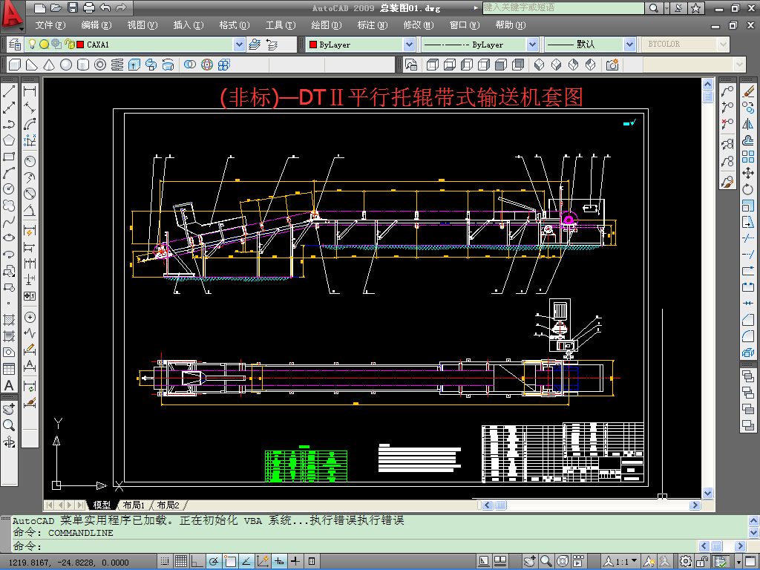
Task: Select the Box solid tool
Action: tap(15, 65)
